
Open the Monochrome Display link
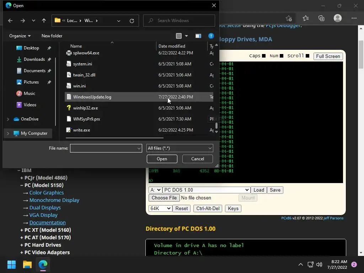[54, 200]
